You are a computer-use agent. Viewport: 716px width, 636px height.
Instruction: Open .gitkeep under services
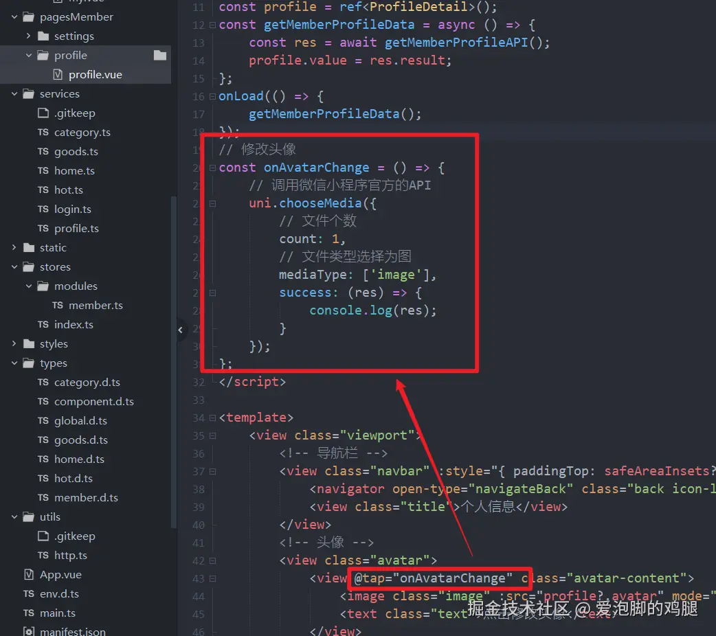pos(75,113)
